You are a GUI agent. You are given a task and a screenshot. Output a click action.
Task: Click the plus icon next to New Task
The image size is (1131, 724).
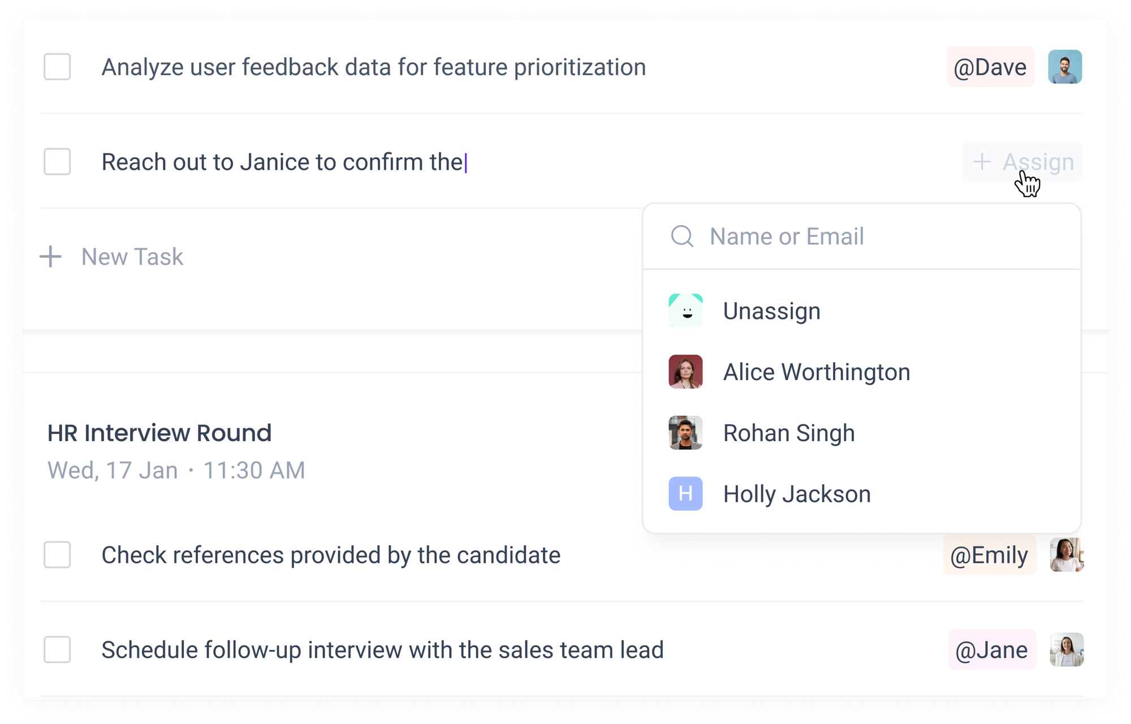click(x=51, y=257)
